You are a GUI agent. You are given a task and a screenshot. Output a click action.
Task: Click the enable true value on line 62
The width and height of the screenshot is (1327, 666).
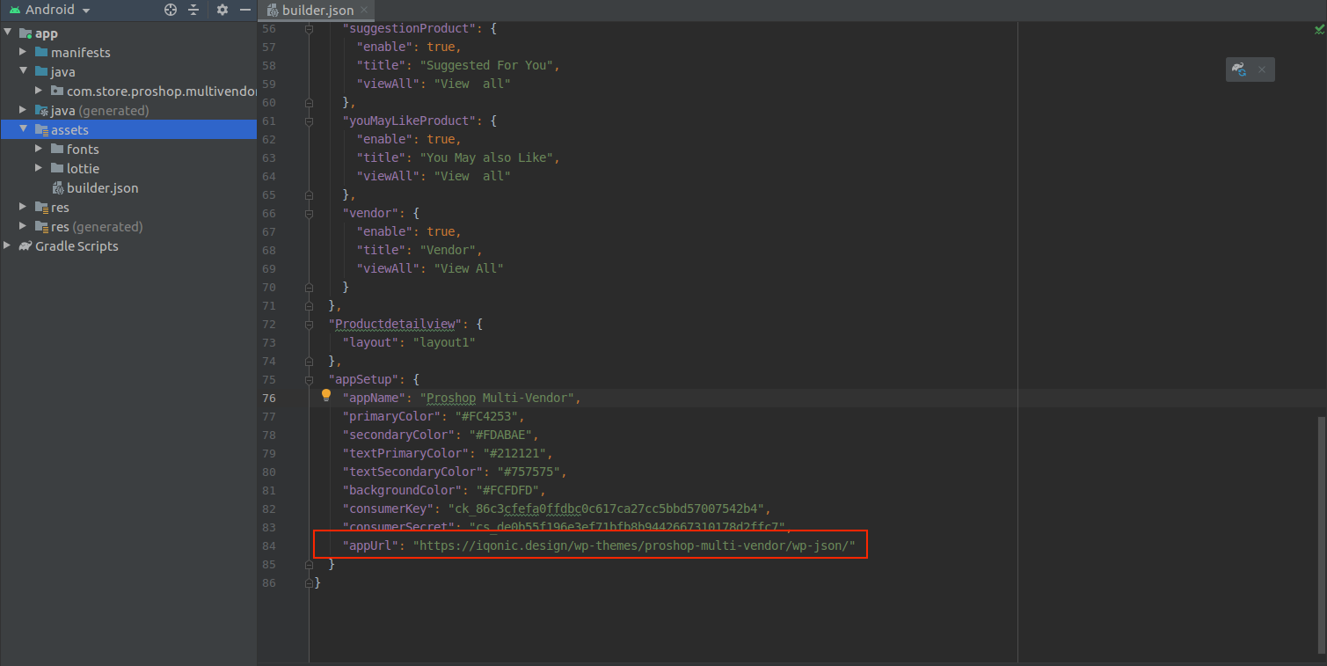441,139
